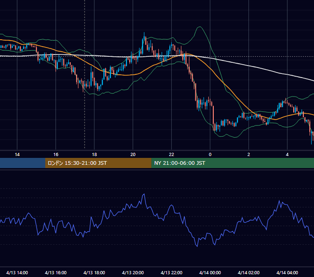Screen dimensions: 314x277
Task: Click the 0 hour axis label
Action: click(x=210, y=155)
